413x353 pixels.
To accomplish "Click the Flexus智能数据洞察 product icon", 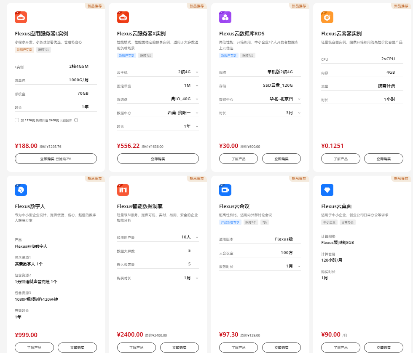I will [x=123, y=190].
